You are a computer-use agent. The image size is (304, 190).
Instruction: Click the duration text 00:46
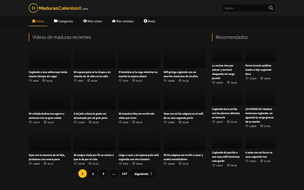coord(139,164)
